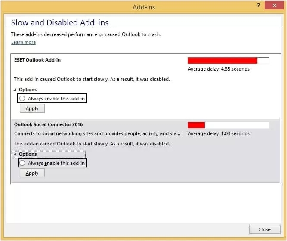Click the Add-ins title bar text
This screenshot has height=241, width=287.
(144, 7)
